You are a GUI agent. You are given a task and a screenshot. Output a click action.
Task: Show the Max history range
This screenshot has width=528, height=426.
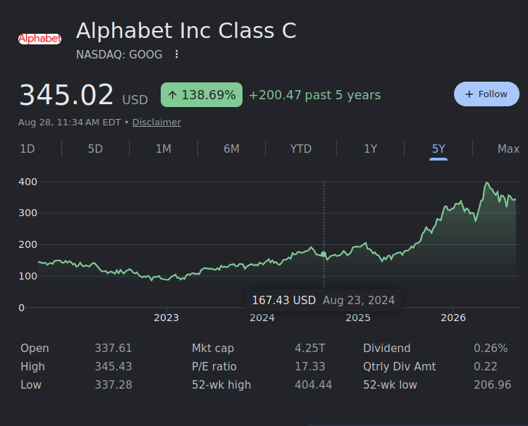click(508, 149)
